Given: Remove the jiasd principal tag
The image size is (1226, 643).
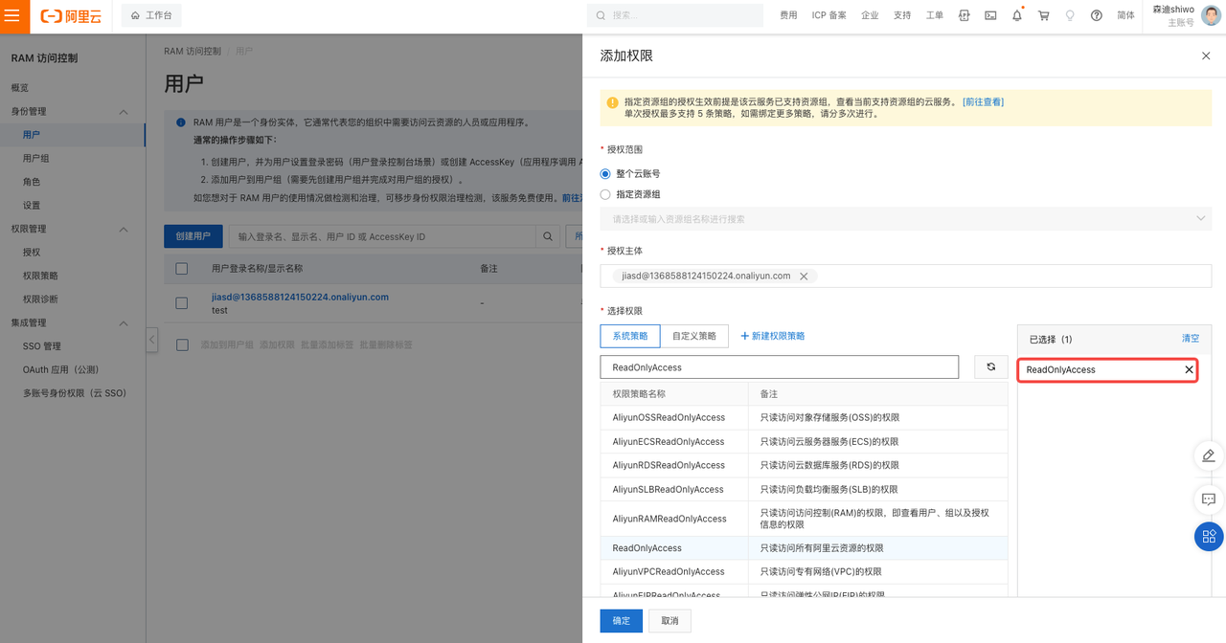Looking at the screenshot, I should point(804,277).
